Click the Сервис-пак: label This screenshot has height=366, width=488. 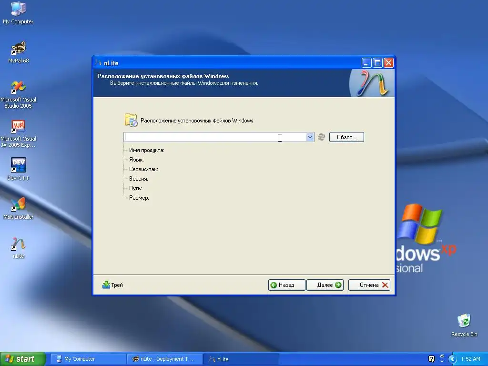[143, 169]
